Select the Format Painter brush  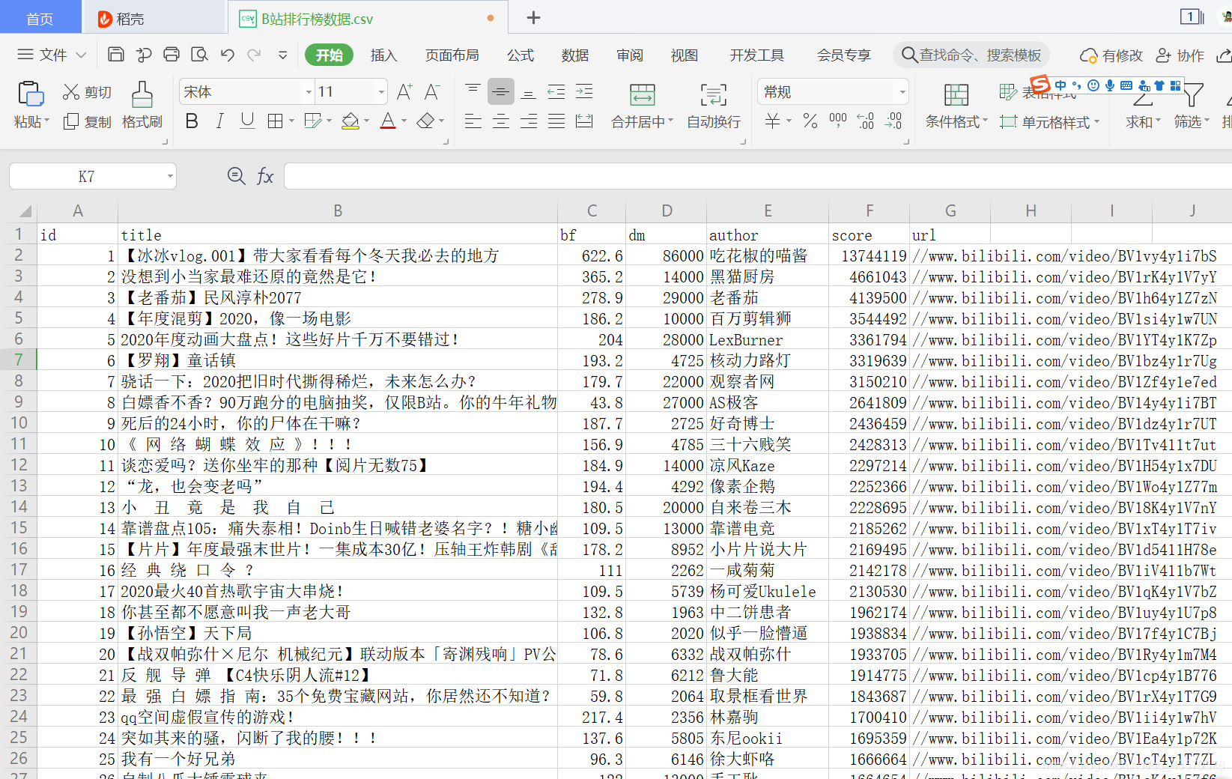142,95
